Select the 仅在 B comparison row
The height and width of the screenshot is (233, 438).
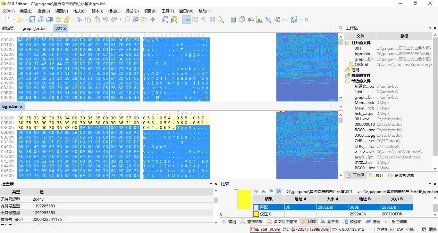pos(333,214)
